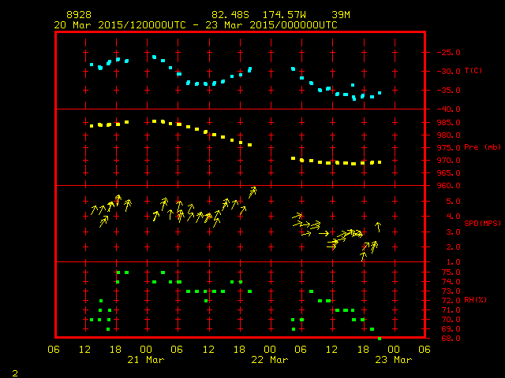Click the 74.0 humidity tick label
The image size is (505, 378).
pos(451,282)
